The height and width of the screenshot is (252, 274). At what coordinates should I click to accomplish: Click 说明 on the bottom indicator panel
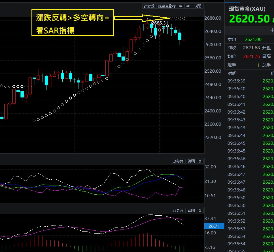(191, 210)
